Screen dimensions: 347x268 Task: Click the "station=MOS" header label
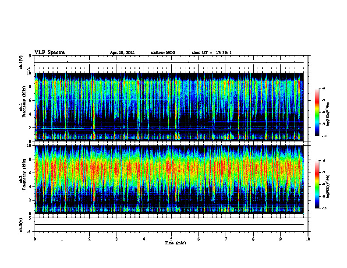[163, 53]
